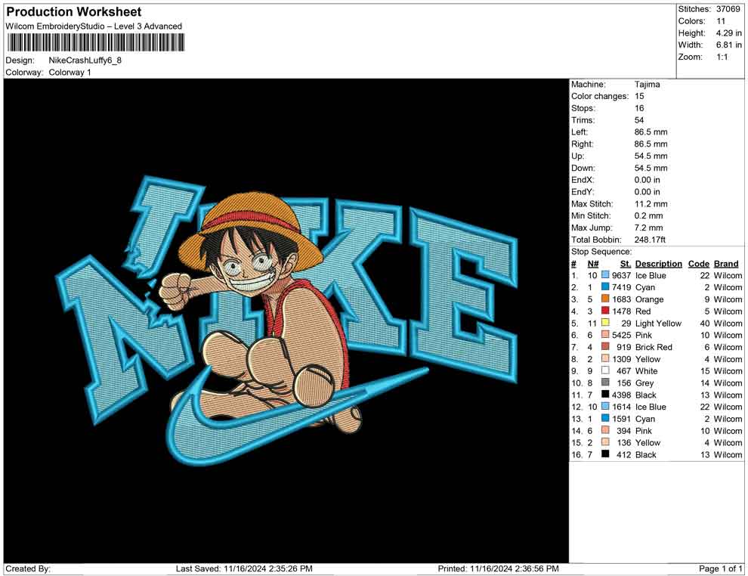This screenshot has height=576, width=748.
Task: Click the Width value 6.81 in
Action: [728, 45]
